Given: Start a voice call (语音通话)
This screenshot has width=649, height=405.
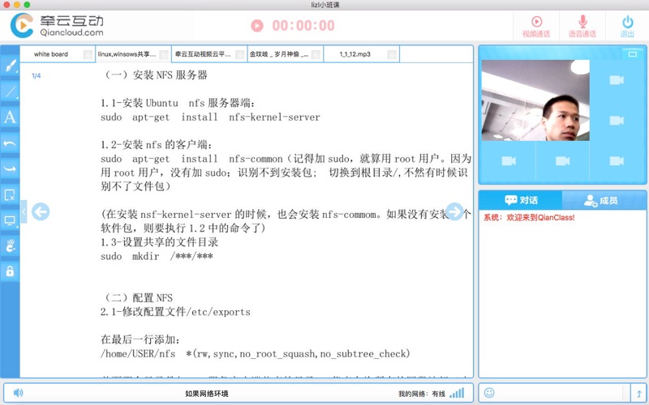Looking at the screenshot, I should tap(582, 26).
